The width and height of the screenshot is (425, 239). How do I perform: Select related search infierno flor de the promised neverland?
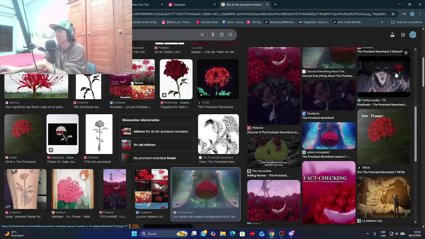pos(156,131)
